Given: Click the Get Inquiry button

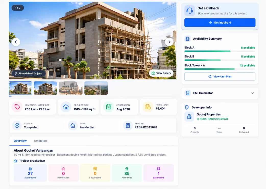Looking at the screenshot, I should (x=220, y=22).
